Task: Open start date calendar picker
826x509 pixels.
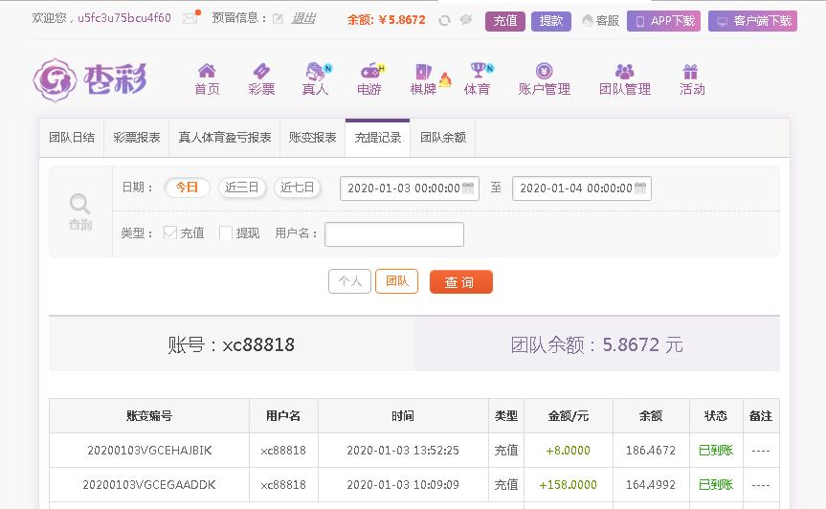Action: click(x=468, y=188)
